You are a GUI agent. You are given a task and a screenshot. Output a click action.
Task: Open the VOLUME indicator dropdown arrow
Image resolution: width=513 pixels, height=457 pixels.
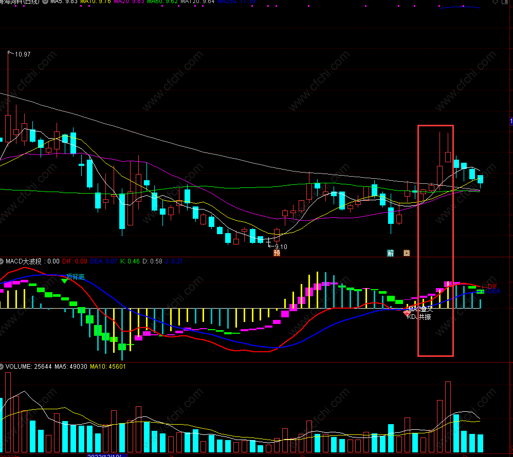(2, 367)
